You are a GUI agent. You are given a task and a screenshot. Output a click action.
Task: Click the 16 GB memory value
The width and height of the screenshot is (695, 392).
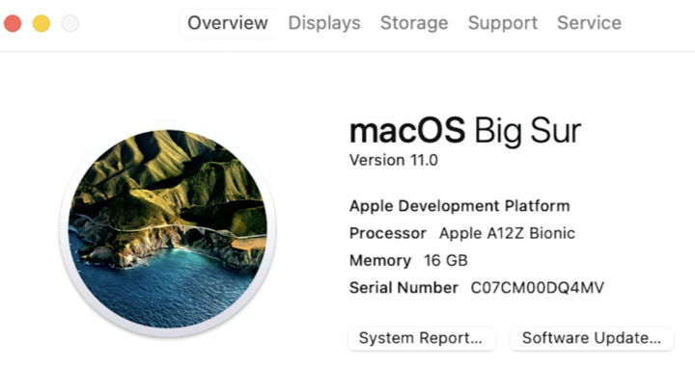(x=445, y=260)
